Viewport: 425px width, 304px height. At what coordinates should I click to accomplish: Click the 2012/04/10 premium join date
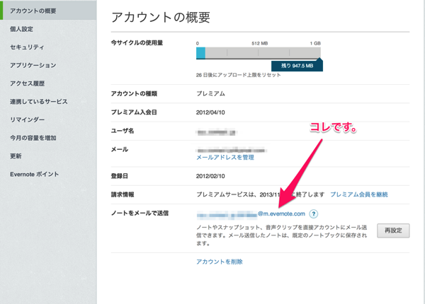(x=210, y=112)
